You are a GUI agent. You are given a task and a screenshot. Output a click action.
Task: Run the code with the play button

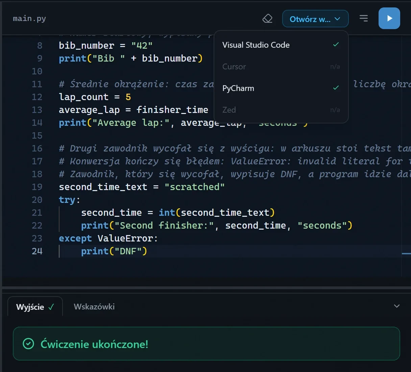(389, 18)
